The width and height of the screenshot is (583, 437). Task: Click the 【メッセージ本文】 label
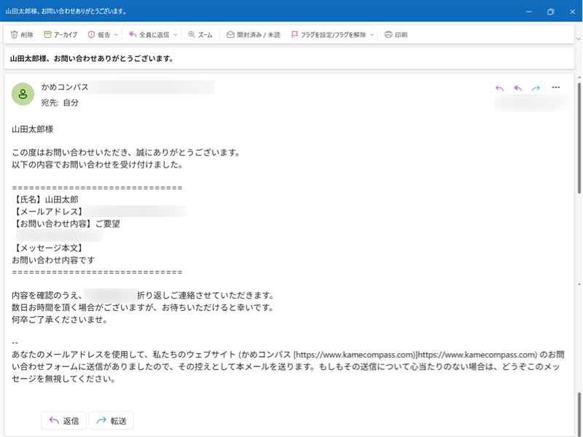pyautogui.click(x=49, y=248)
